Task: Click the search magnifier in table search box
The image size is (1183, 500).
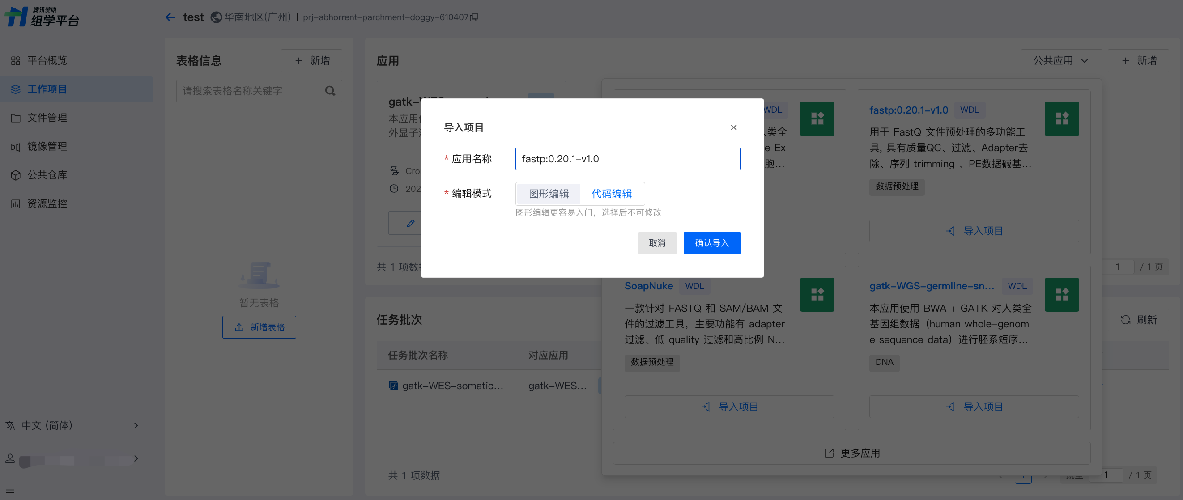Action: coord(330,90)
